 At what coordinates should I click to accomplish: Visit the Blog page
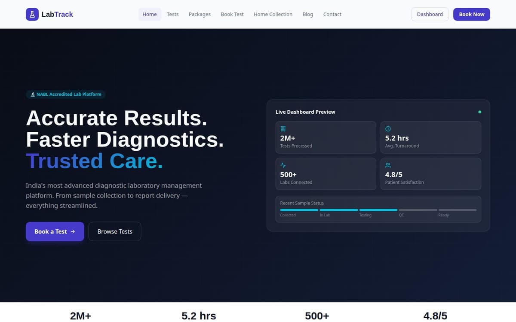(x=308, y=14)
